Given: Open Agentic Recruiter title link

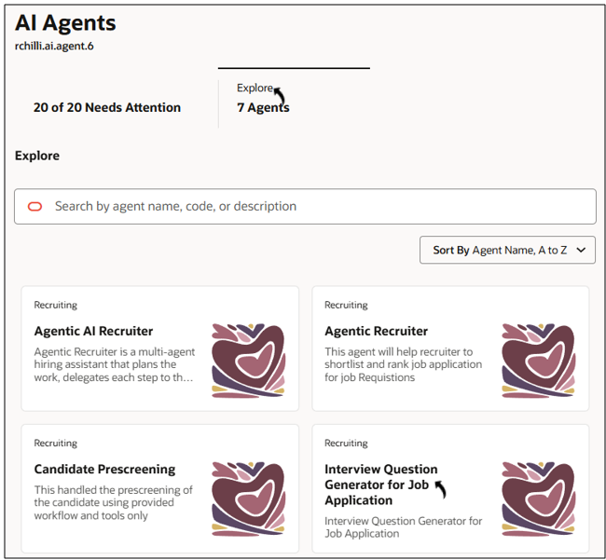Looking at the screenshot, I should pos(376,331).
